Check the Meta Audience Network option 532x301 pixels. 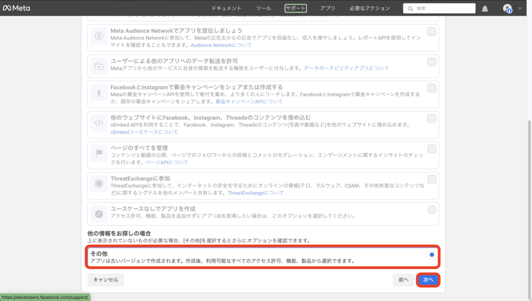(432, 32)
